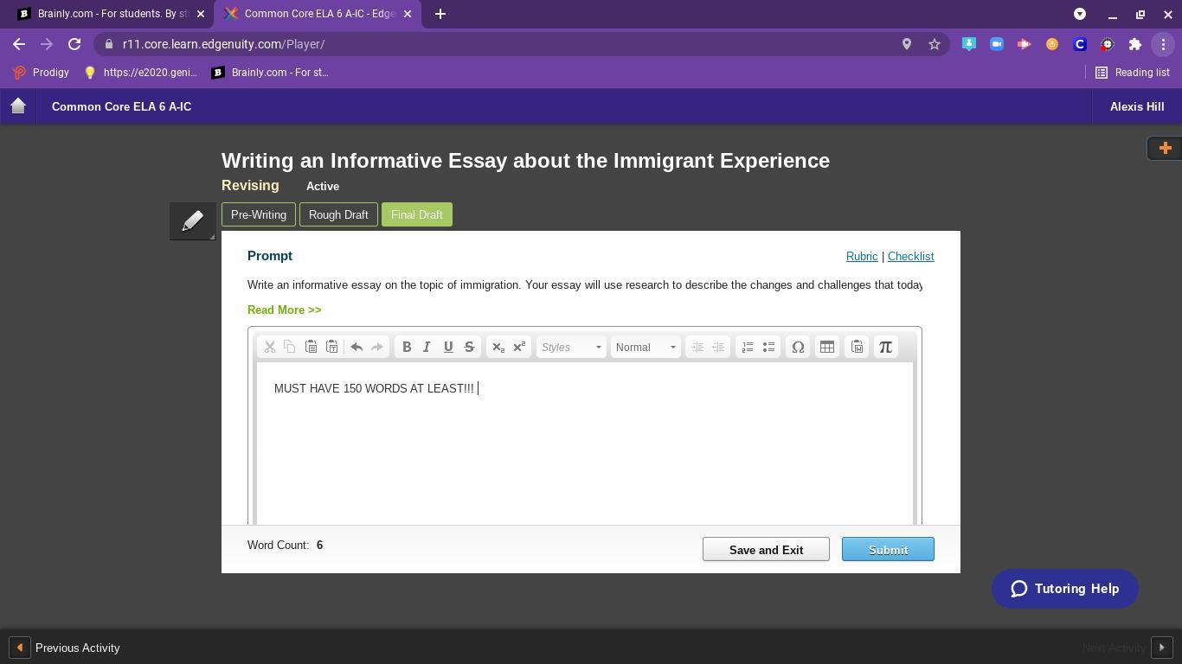1182x664 pixels.
Task: Open the Normal paragraph format dropdown
Action: (646, 347)
